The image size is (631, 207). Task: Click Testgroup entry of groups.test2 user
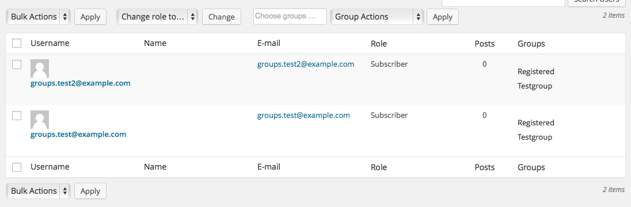tap(535, 86)
